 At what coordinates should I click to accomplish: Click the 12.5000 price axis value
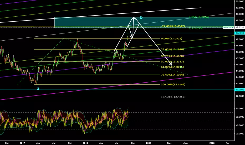coord(240,96)
